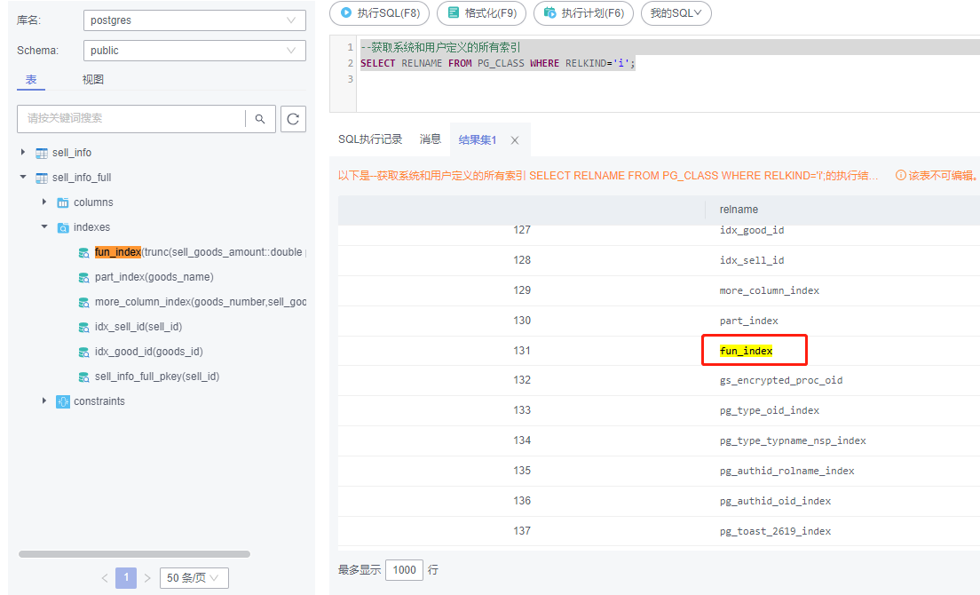Image resolution: width=980 pixels, height=595 pixels.
Task: Open the Execution Plan (F6) button
Action: pyautogui.click(x=584, y=13)
